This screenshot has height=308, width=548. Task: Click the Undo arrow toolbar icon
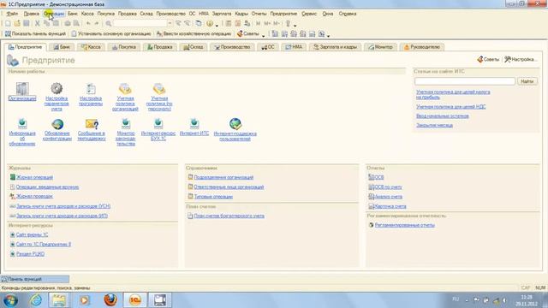[88, 23]
